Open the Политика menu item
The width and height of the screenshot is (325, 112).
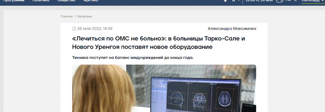41,1
